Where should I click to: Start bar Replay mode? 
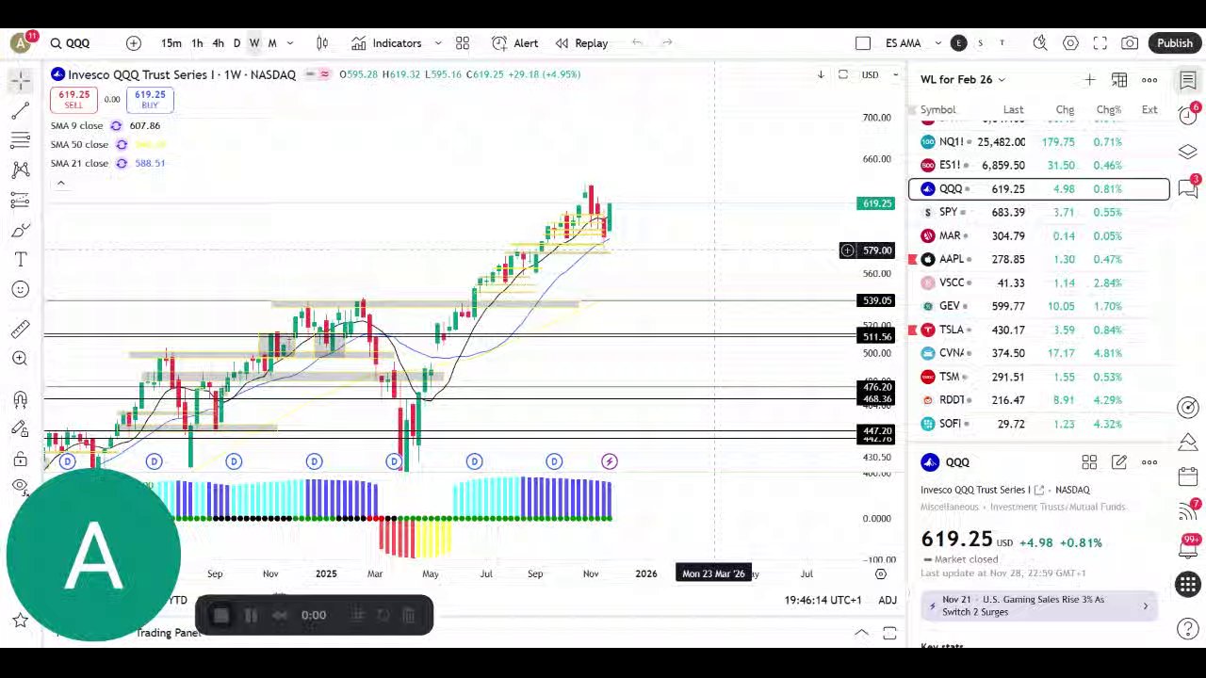point(581,43)
